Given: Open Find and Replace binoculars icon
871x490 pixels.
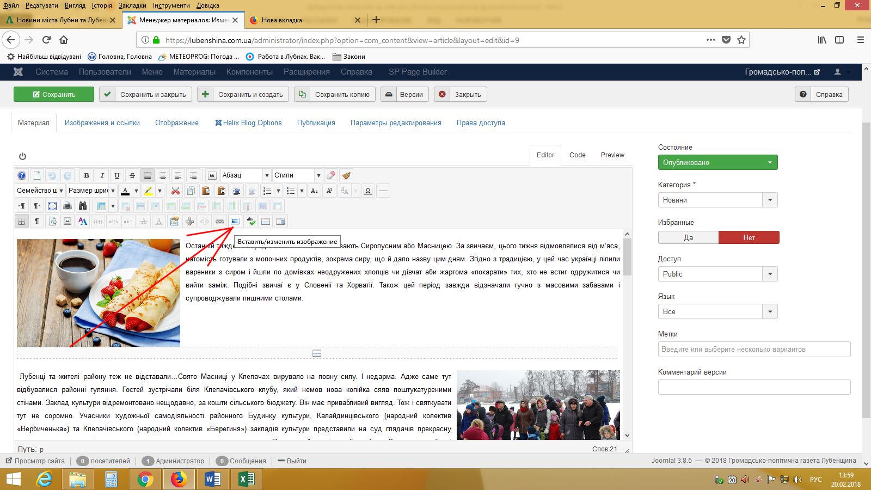Looking at the screenshot, I should 83,206.
